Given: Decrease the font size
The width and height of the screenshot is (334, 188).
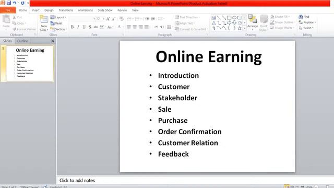Looking at the screenshot, I should pyautogui.click(x=114, y=19).
